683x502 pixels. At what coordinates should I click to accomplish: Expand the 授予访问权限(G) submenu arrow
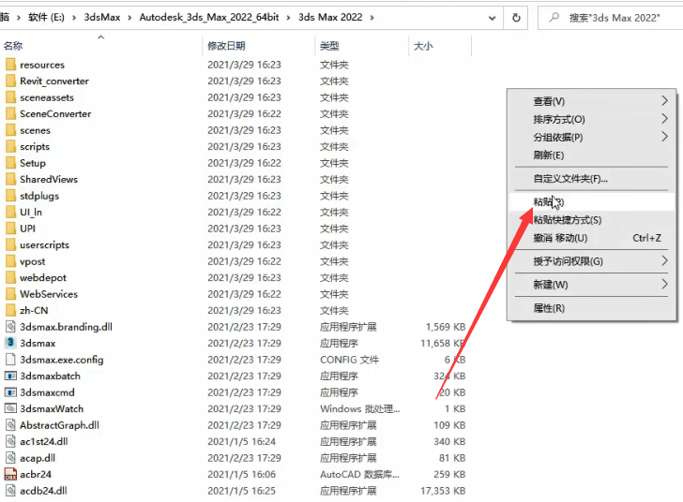664,261
